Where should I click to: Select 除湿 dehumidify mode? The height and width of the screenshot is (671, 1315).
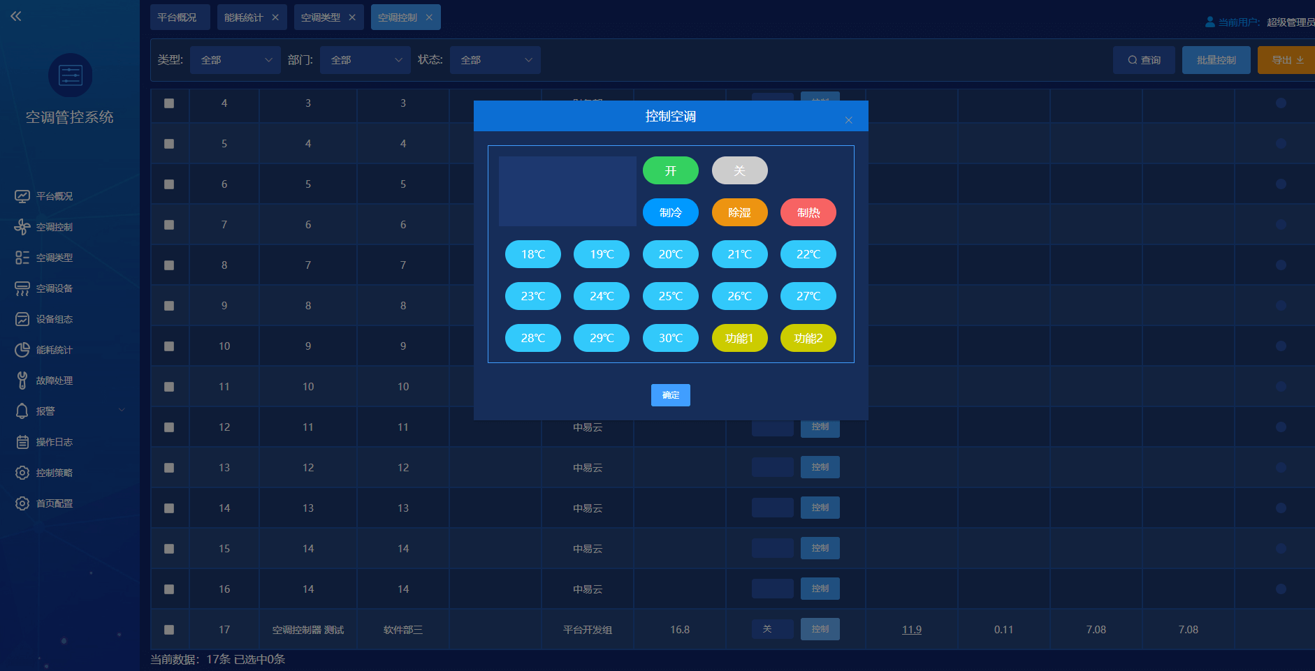coord(740,212)
